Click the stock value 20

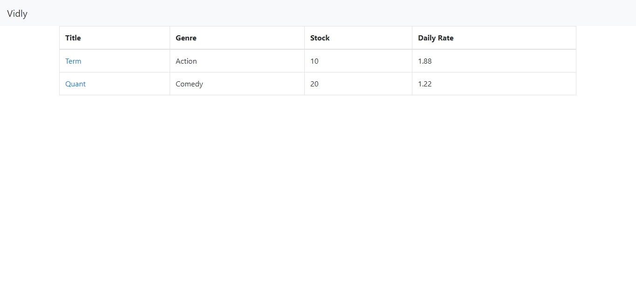click(x=315, y=84)
